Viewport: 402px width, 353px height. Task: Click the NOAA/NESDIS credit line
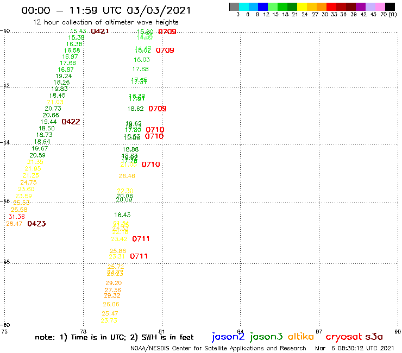218,349
